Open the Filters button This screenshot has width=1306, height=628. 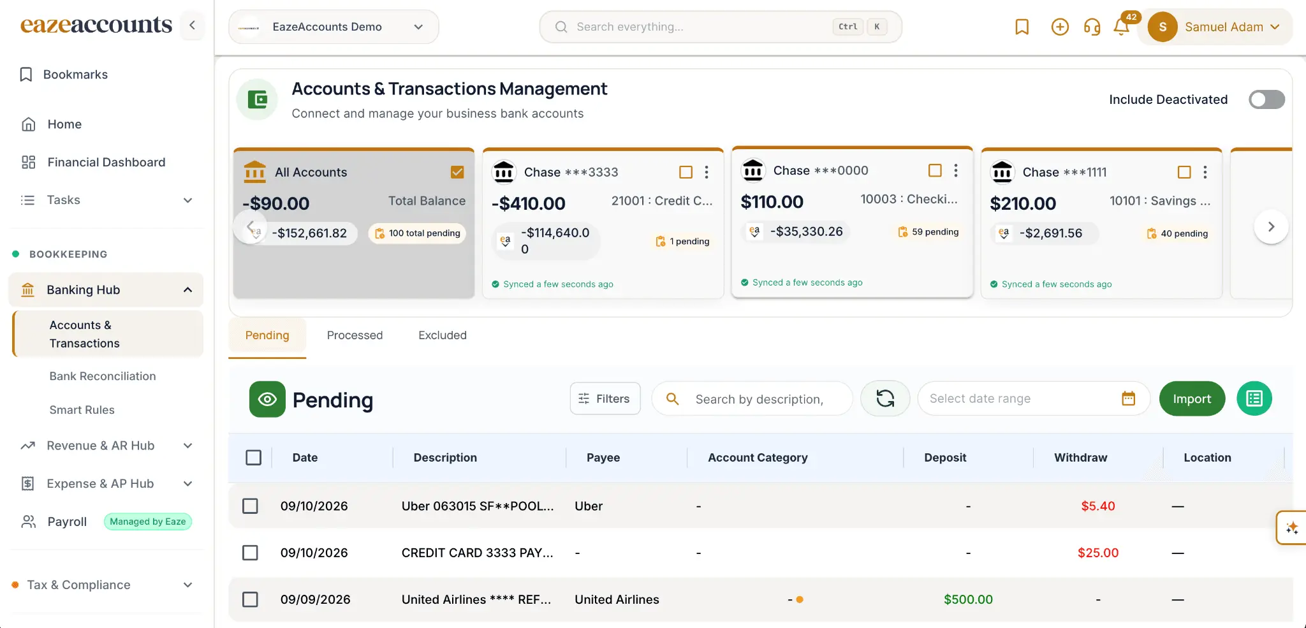click(x=605, y=398)
